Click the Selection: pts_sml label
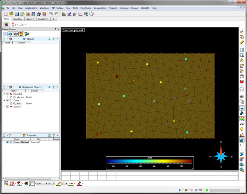The height and width of the screenshot is (194, 247). (x=73, y=30)
